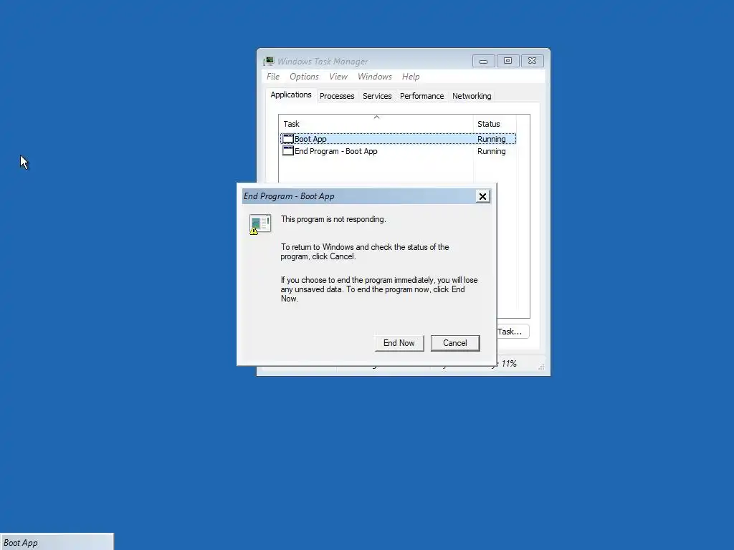The height and width of the screenshot is (550, 734).
Task: Maximize the Windows Task Manager window
Action: point(507,61)
